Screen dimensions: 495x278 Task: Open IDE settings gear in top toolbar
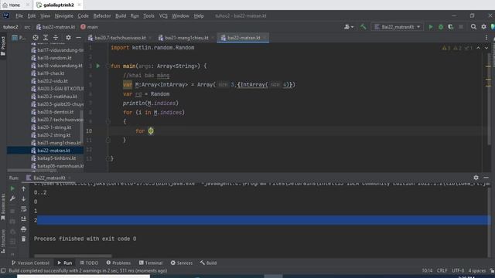(483, 27)
